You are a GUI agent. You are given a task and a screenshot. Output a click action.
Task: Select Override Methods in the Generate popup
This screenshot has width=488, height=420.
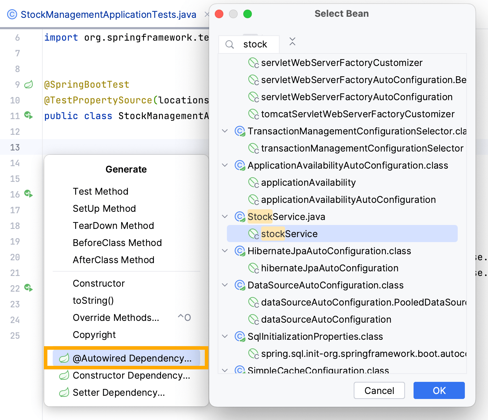(116, 318)
